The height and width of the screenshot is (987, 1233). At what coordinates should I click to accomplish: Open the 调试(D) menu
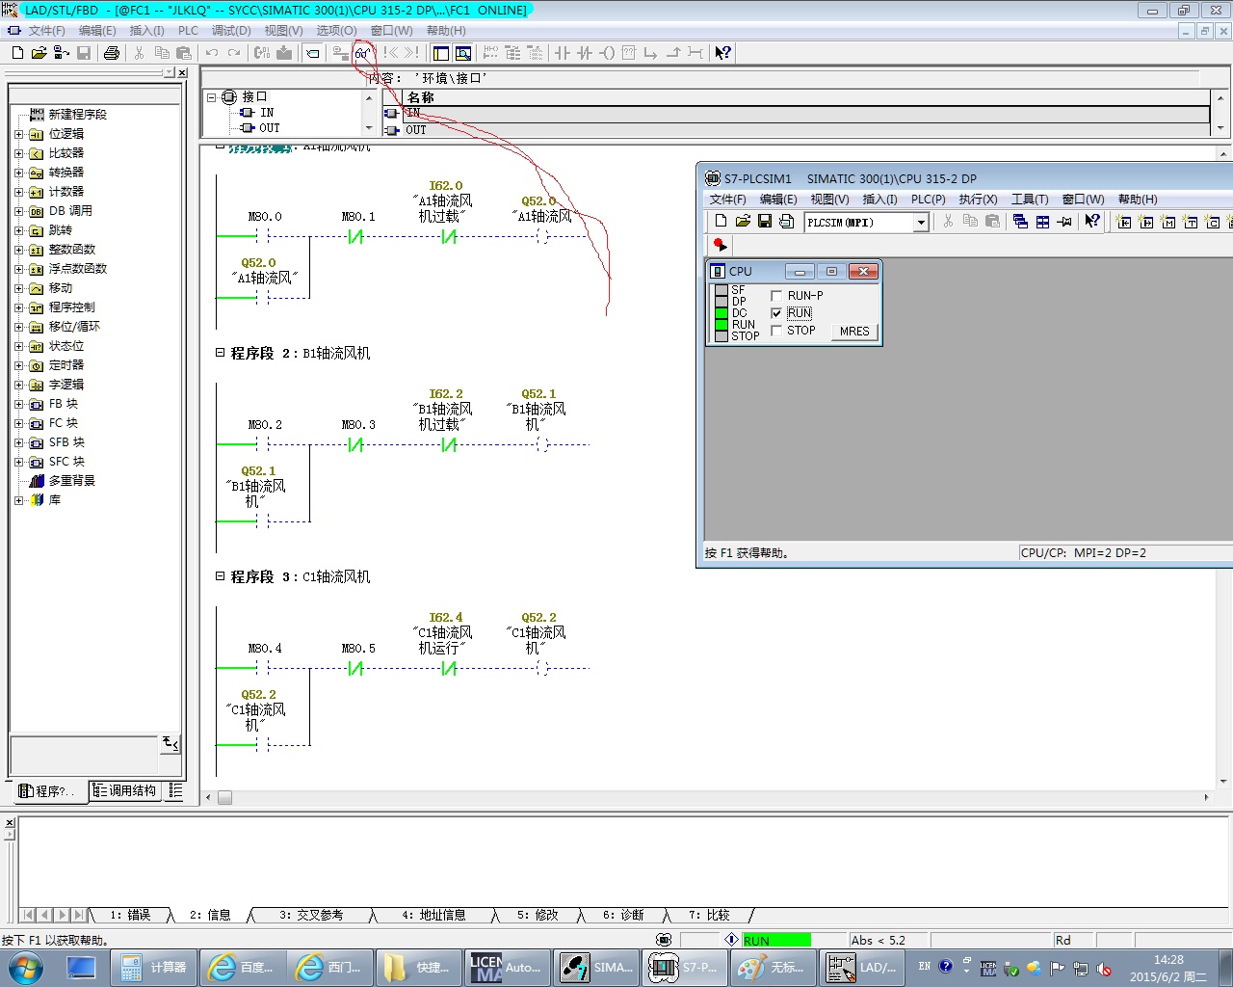tap(230, 31)
